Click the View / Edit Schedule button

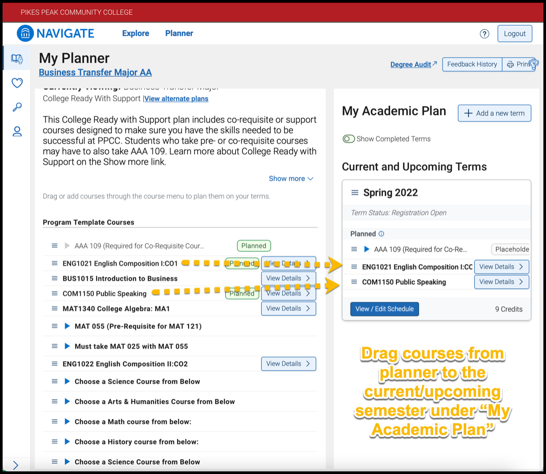(384, 309)
